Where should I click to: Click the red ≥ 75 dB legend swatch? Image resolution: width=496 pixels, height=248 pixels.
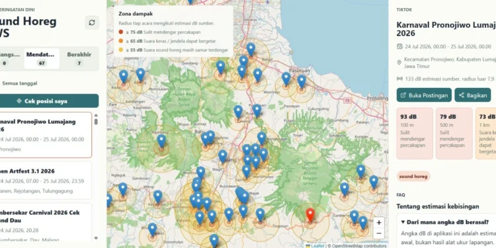tap(121, 32)
